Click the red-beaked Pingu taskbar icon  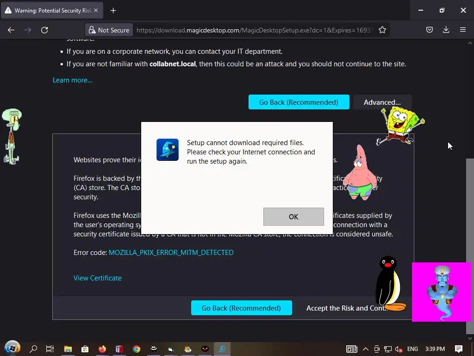click(x=205, y=349)
